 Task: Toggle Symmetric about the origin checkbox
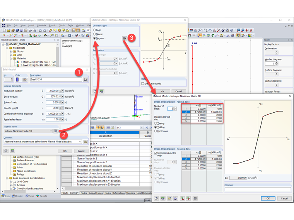point(156,153)
